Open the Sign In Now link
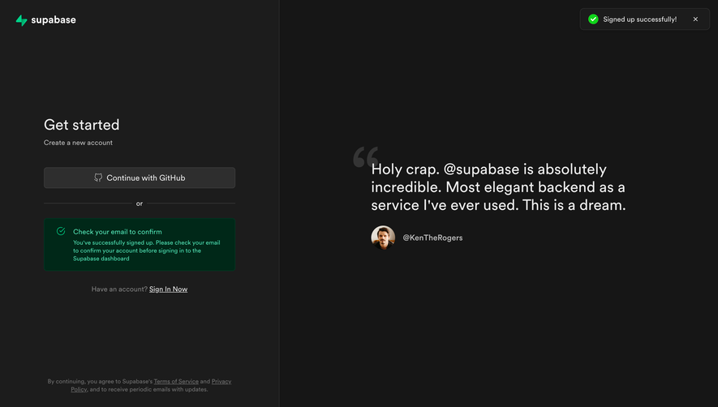The width and height of the screenshot is (718, 407). click(168, 289)
